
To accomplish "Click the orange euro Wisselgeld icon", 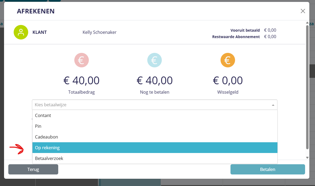I will [x=228, y=60].
